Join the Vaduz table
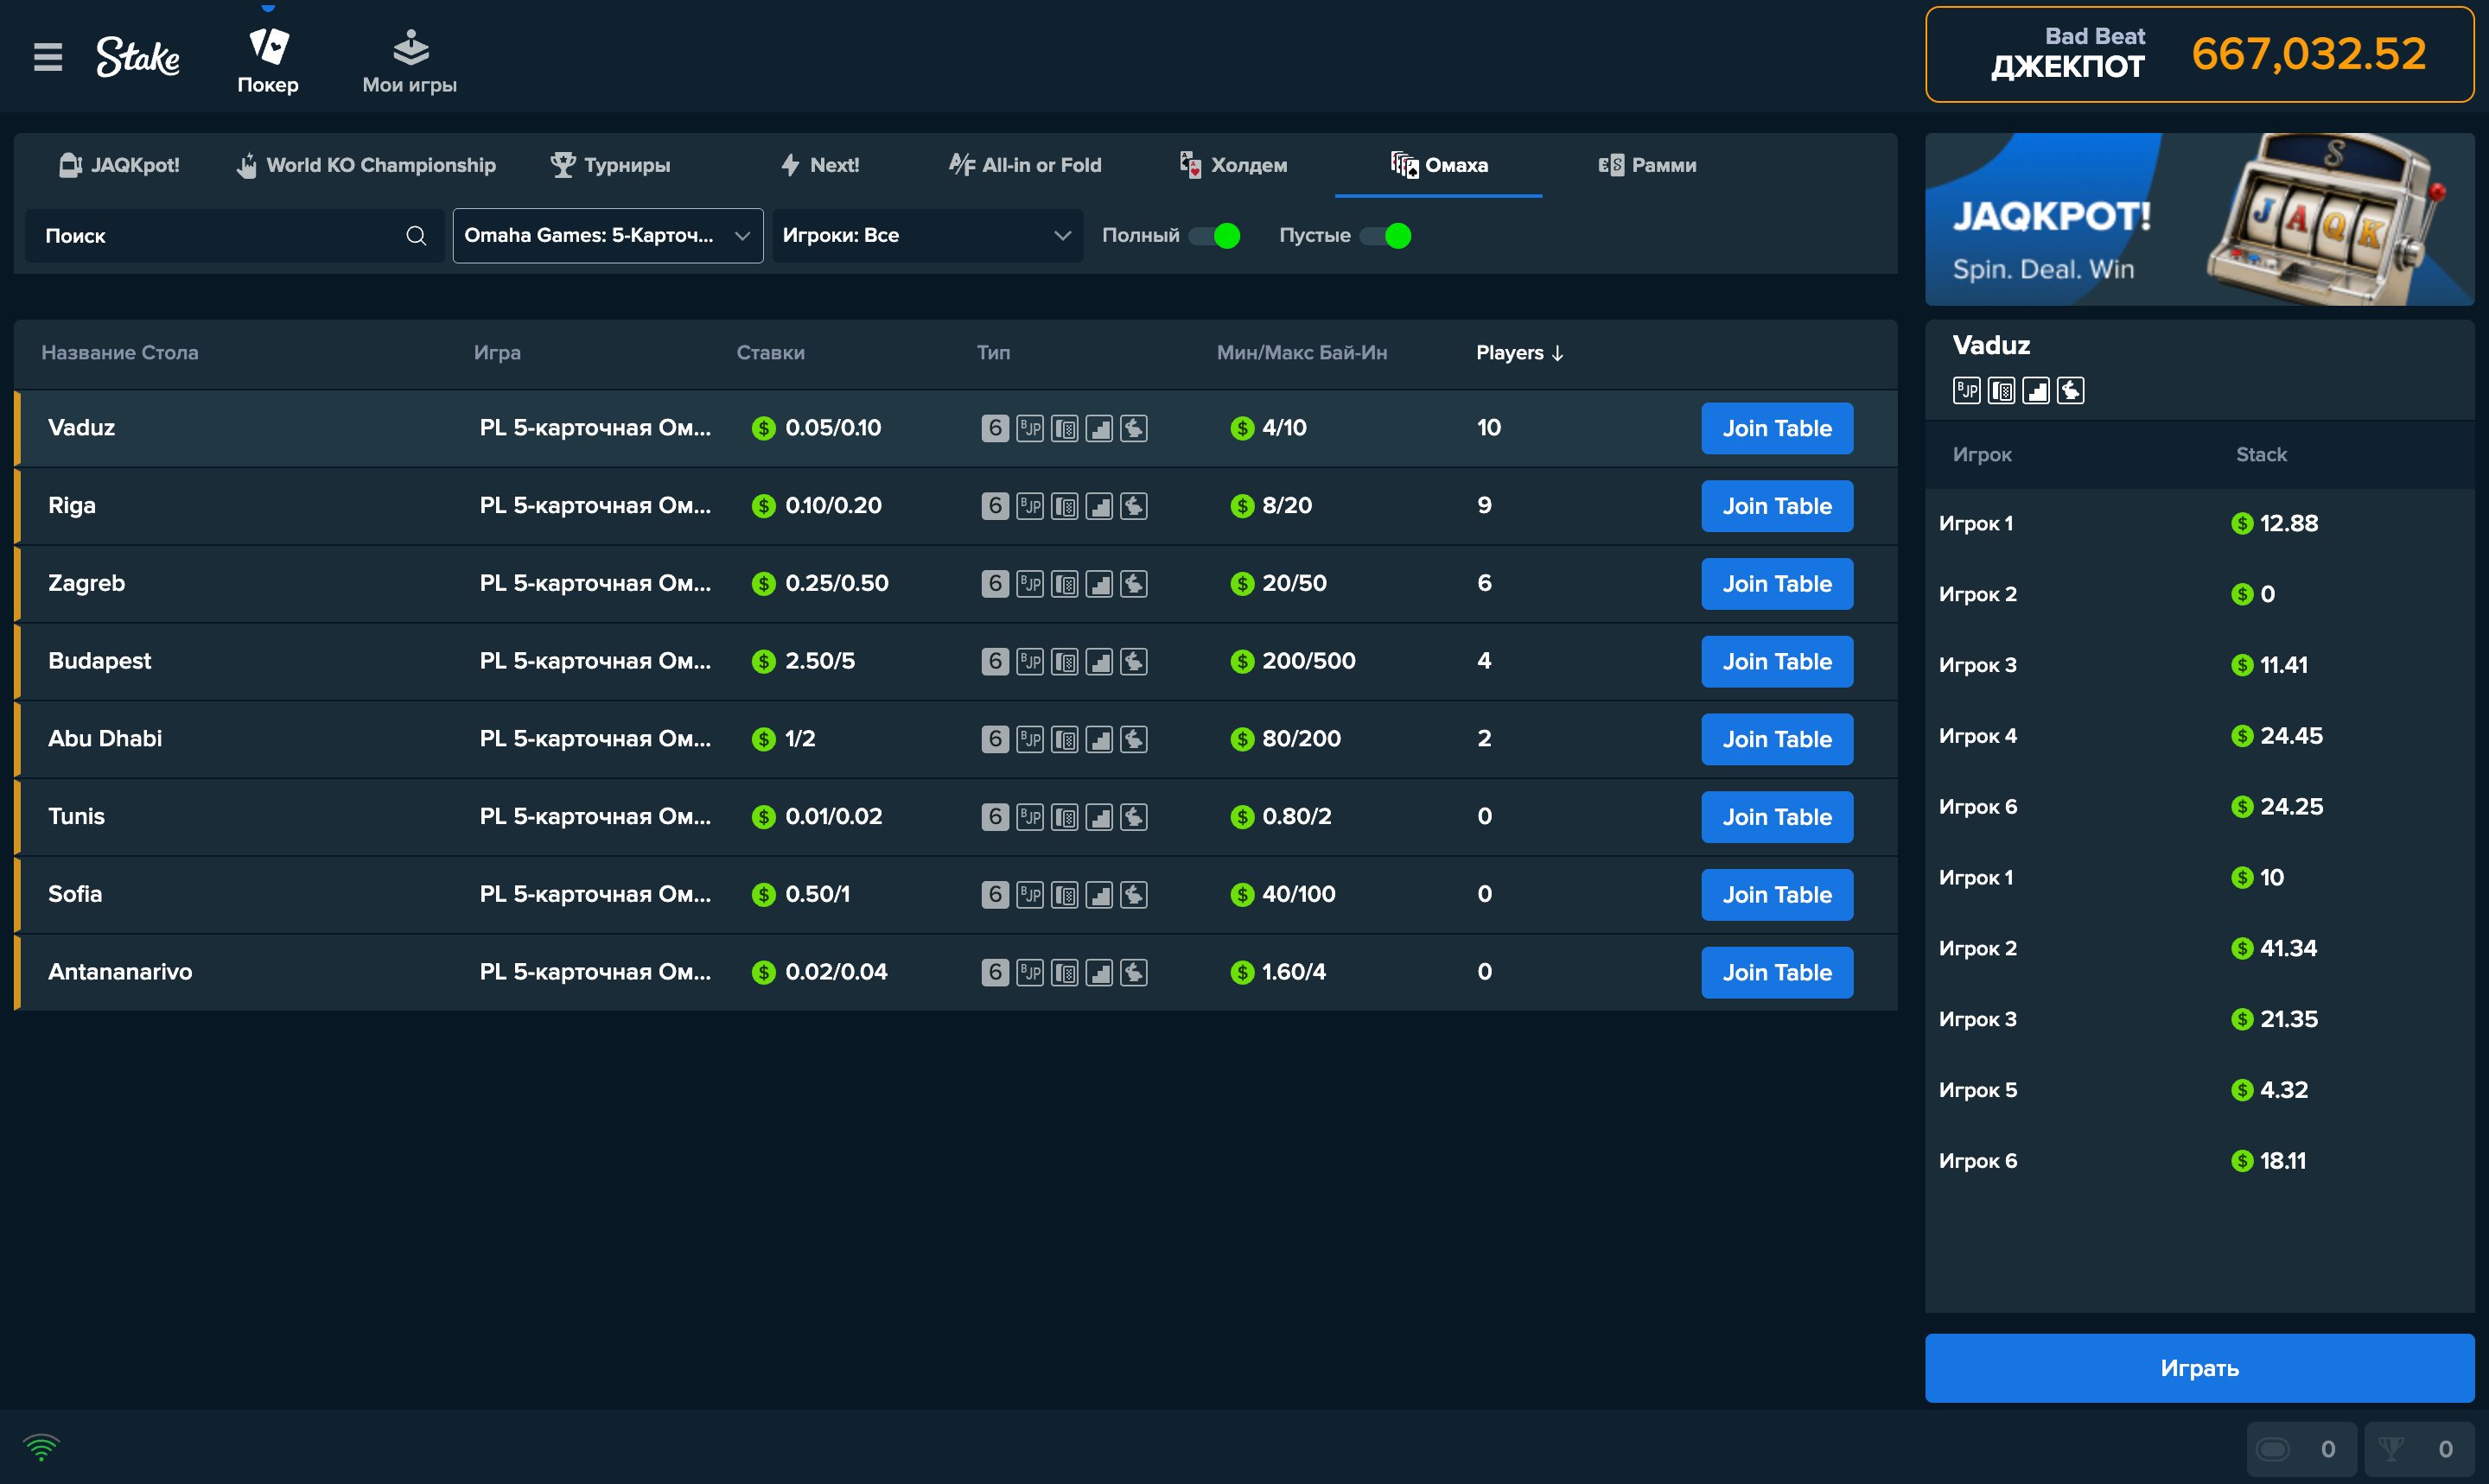The image size is (2489, 1484). click(1778, 429)
